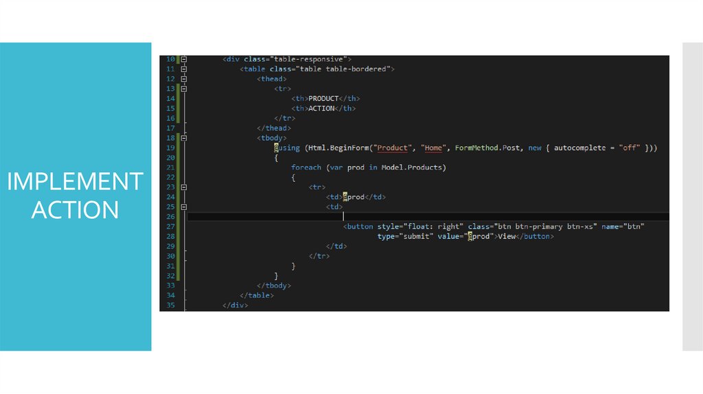Viewport: 703px width, 394px height.
Task: Collapse the tbody block at line 18
Action: click(x=184, y=138)
